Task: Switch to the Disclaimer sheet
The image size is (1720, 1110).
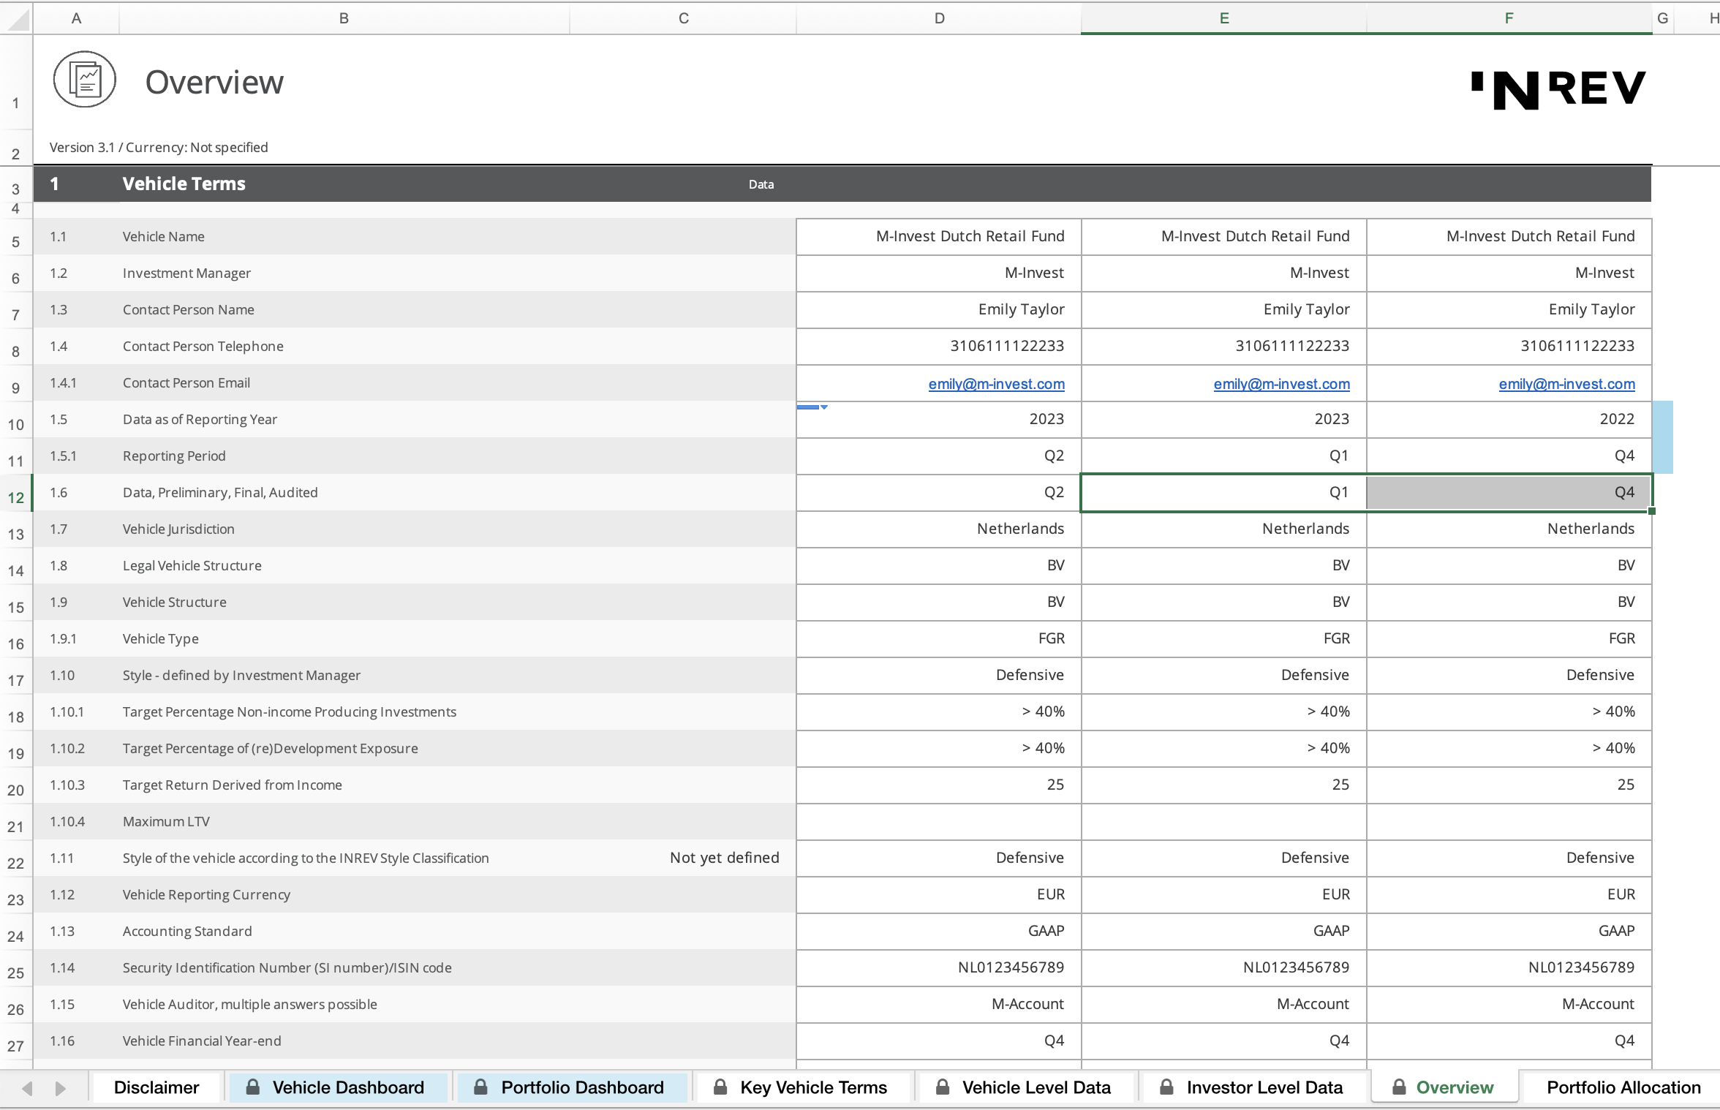Action: (x=156, y=1087)
